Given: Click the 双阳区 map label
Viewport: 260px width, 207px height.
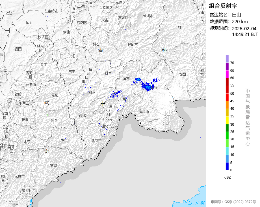Looking at the screenshot, I should (x=82, y=23).
